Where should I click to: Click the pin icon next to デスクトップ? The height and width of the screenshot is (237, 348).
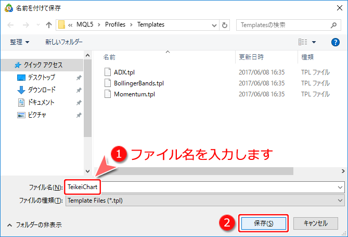coord(79,78)
